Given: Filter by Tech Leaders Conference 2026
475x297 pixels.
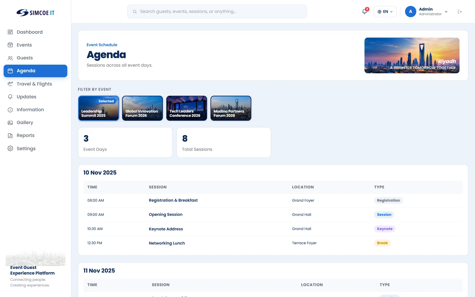Looking at the screenshot, I should [x=187, y=108].
